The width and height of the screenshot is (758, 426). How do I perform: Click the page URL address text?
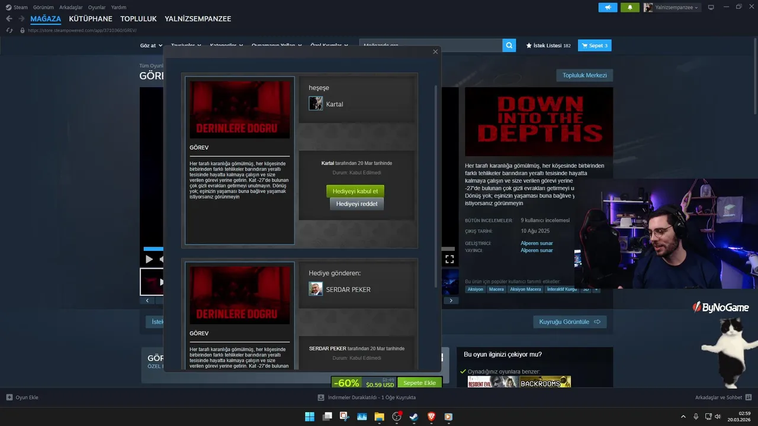coord(82,30)
